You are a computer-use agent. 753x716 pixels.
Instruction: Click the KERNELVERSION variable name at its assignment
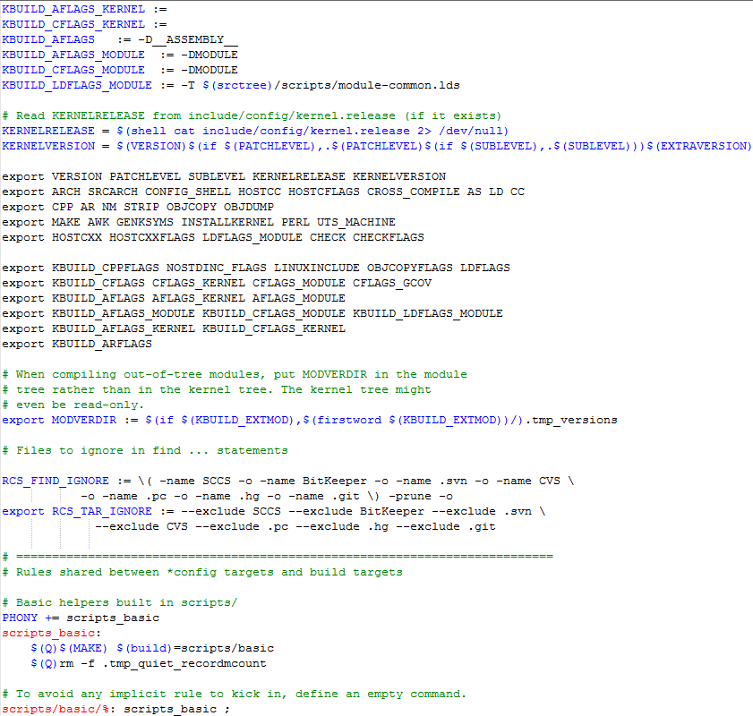coord(48,147)
